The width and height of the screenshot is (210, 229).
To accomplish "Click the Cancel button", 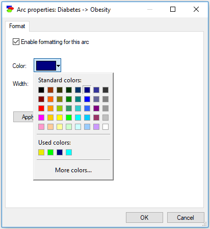I will [x=186, y=217].
